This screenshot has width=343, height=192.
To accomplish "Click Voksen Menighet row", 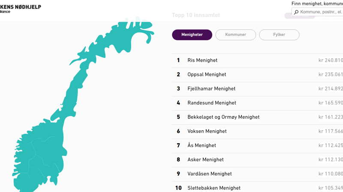I will (207, 131).
